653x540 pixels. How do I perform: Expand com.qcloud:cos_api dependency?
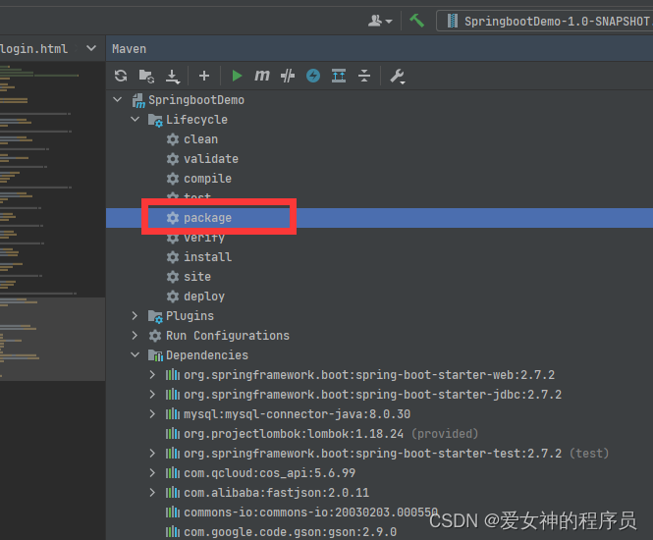[152, 472]
